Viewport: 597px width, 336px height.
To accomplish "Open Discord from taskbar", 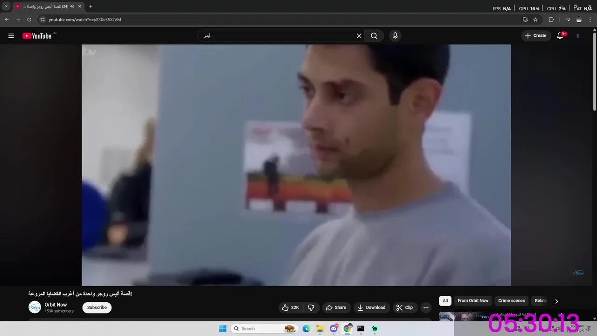I will [333, 329].
